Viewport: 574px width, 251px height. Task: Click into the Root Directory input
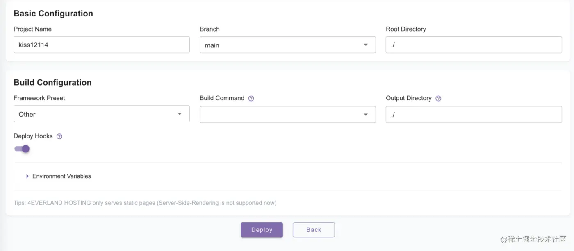(x=474, y=45)
